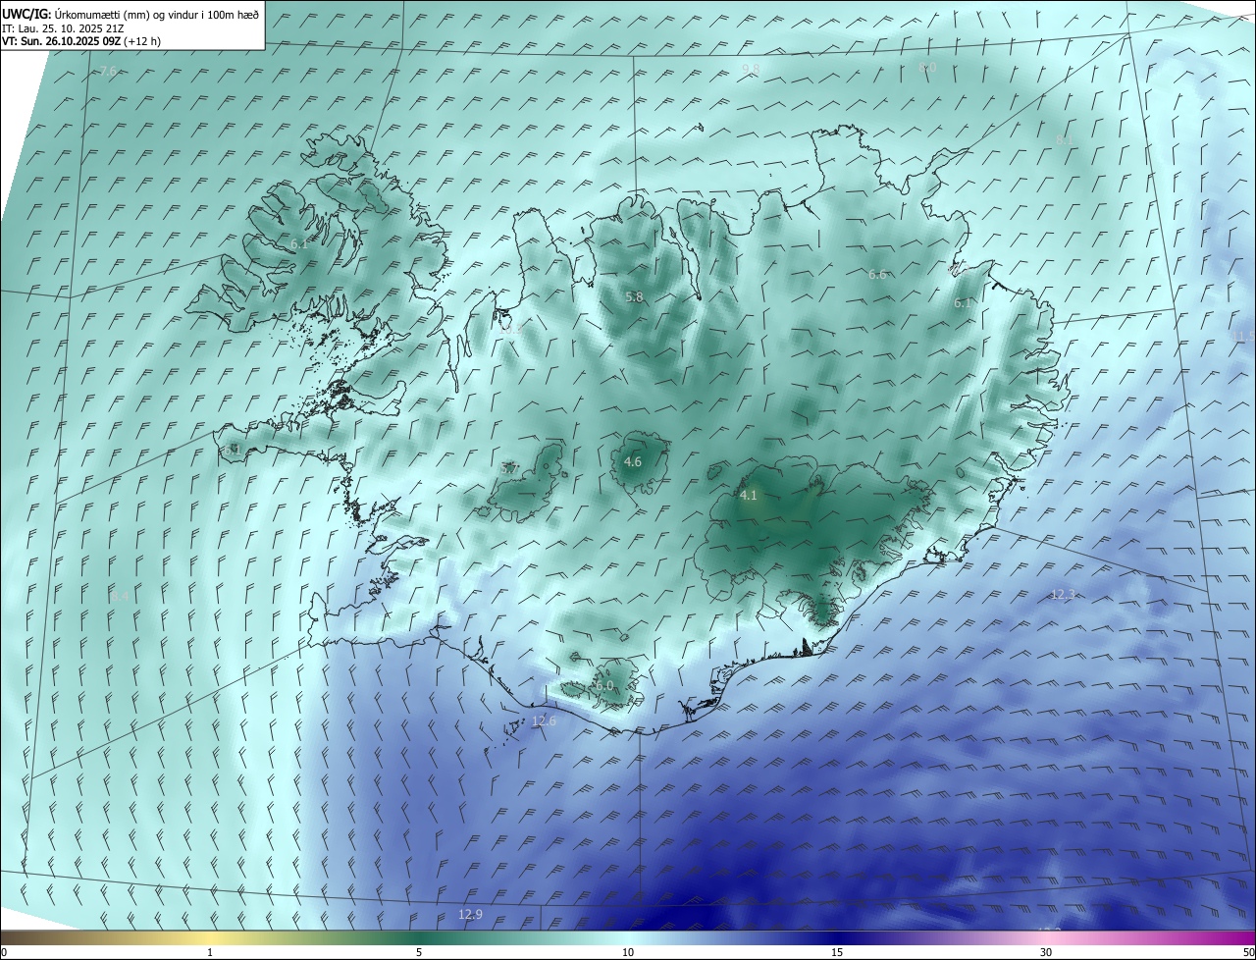Select the 10.3 value on the map
The image size is (1256, 960).
pos(510,331)
